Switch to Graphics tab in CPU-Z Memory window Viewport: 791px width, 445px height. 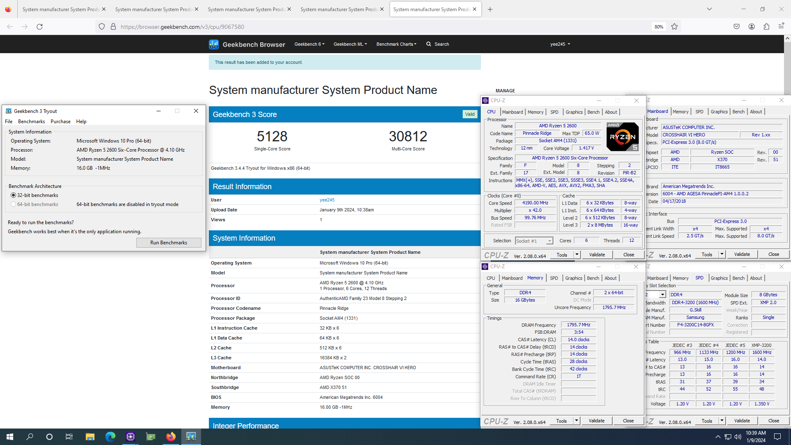click(573, 278)
